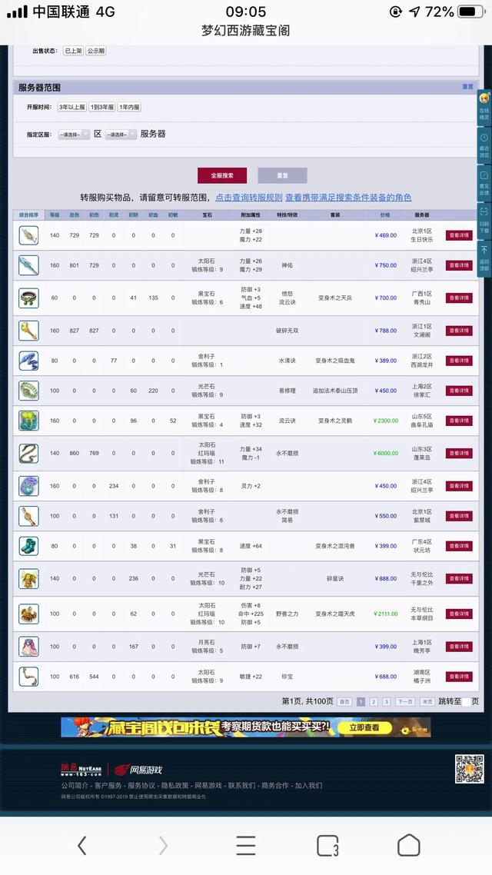Open the 客户服务 footer link
This screenshot has height=875, width=492.
coord(108,785)
